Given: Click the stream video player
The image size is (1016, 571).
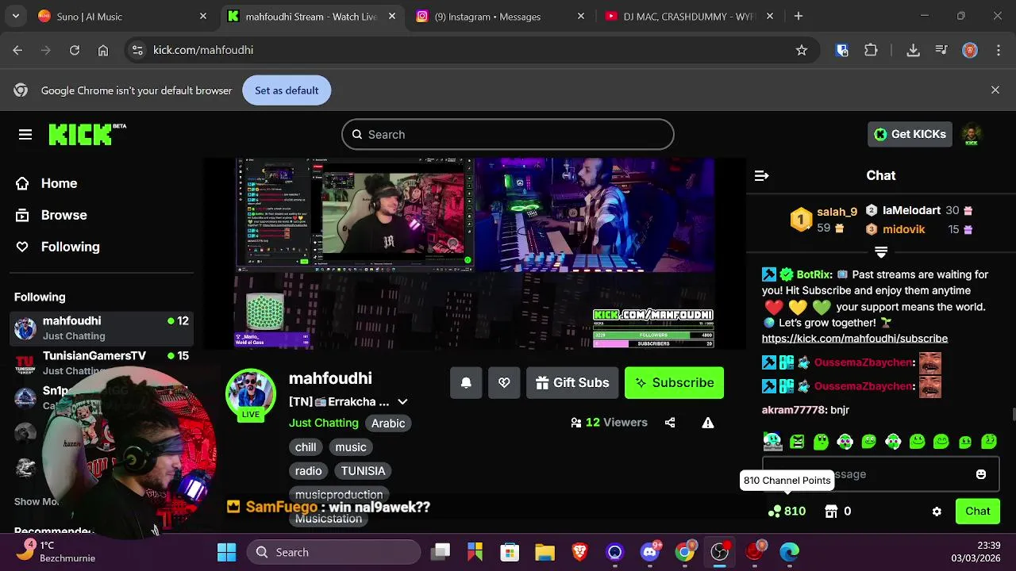Looking at the screenshot, I should click(475, 254).
